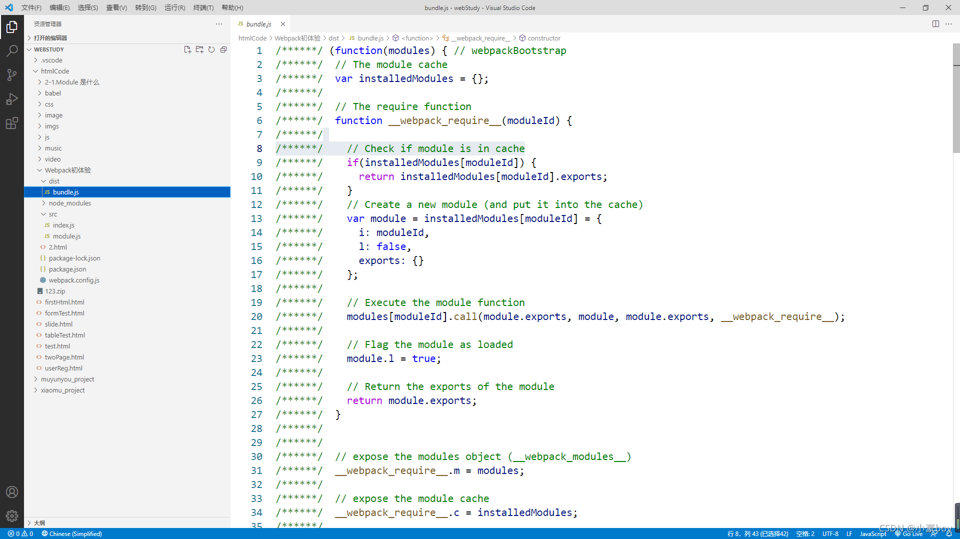Open the Extensions panel
The width and height of the screenshot is (960, 539).
pos(12,123)
